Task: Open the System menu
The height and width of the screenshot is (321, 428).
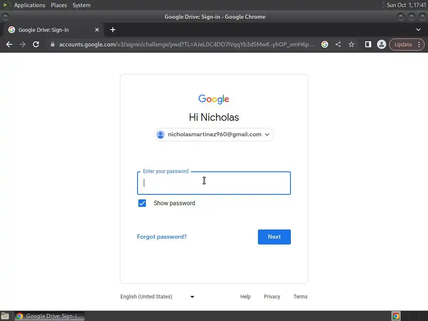Action: 82,5
